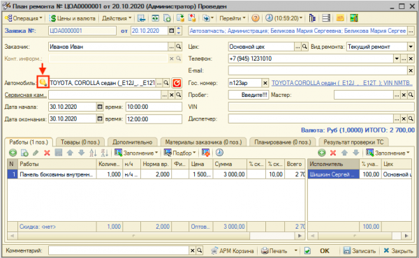419x258 pixels.
Task: Click the АРМ Корзина button
Action: tap(232, 251)
